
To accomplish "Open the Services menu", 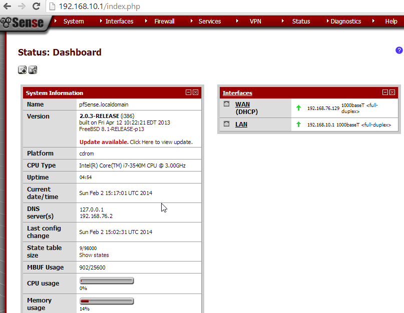I will pyautogui.click(x=210, y=21).
